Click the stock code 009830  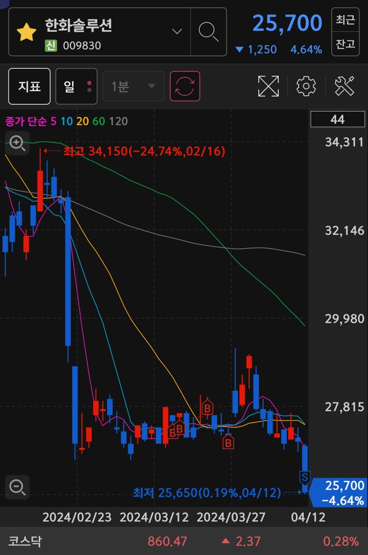tap(82, 46)
